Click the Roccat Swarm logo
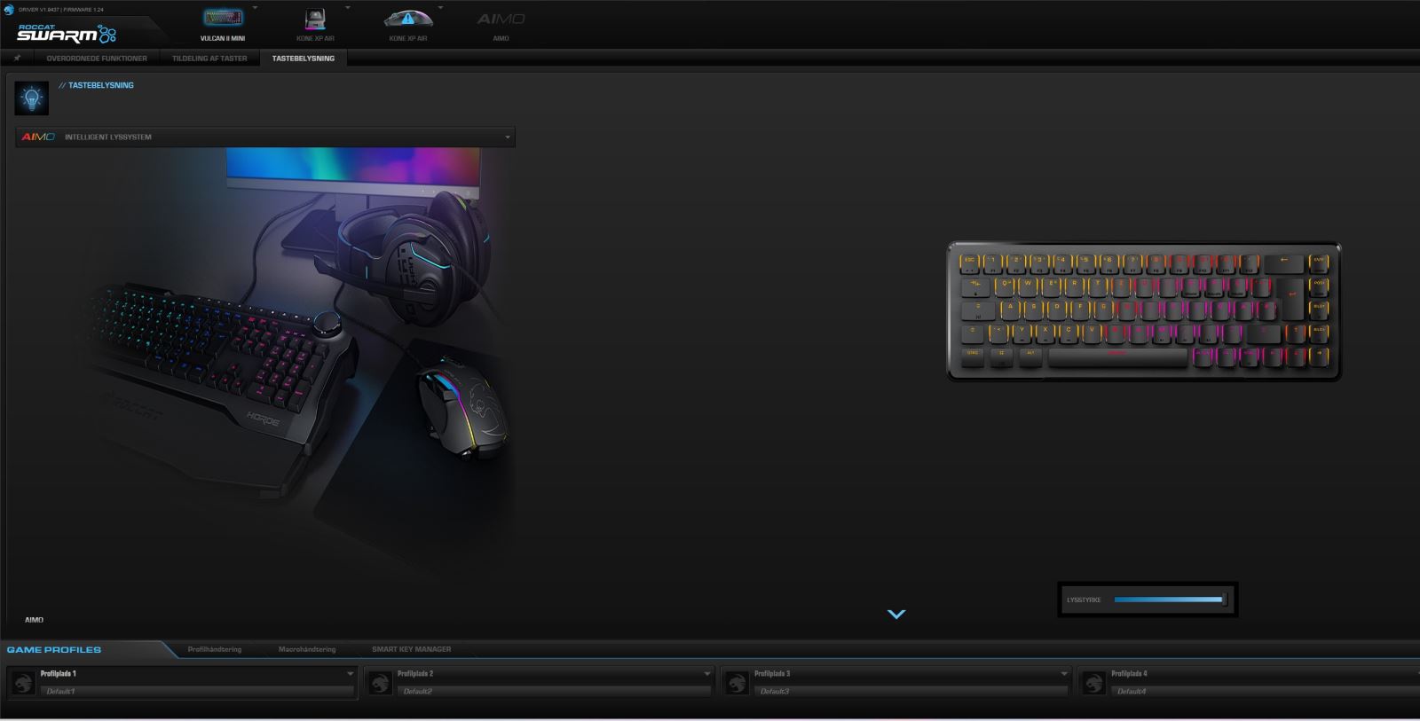 pyautogui.click(x=67, y=34)
